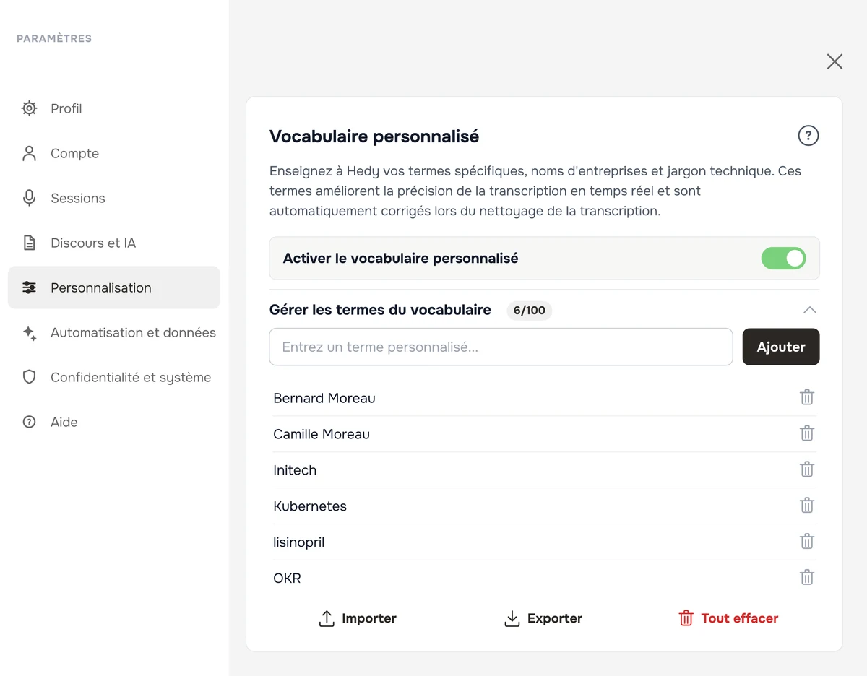Collapse the Gérer les termes section
867x676 pixels.
(810, 310)
